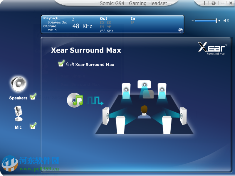Screen dimensions: 235x176
Task: Click the listener figure in diagram
Action: [x=144, y=112]
